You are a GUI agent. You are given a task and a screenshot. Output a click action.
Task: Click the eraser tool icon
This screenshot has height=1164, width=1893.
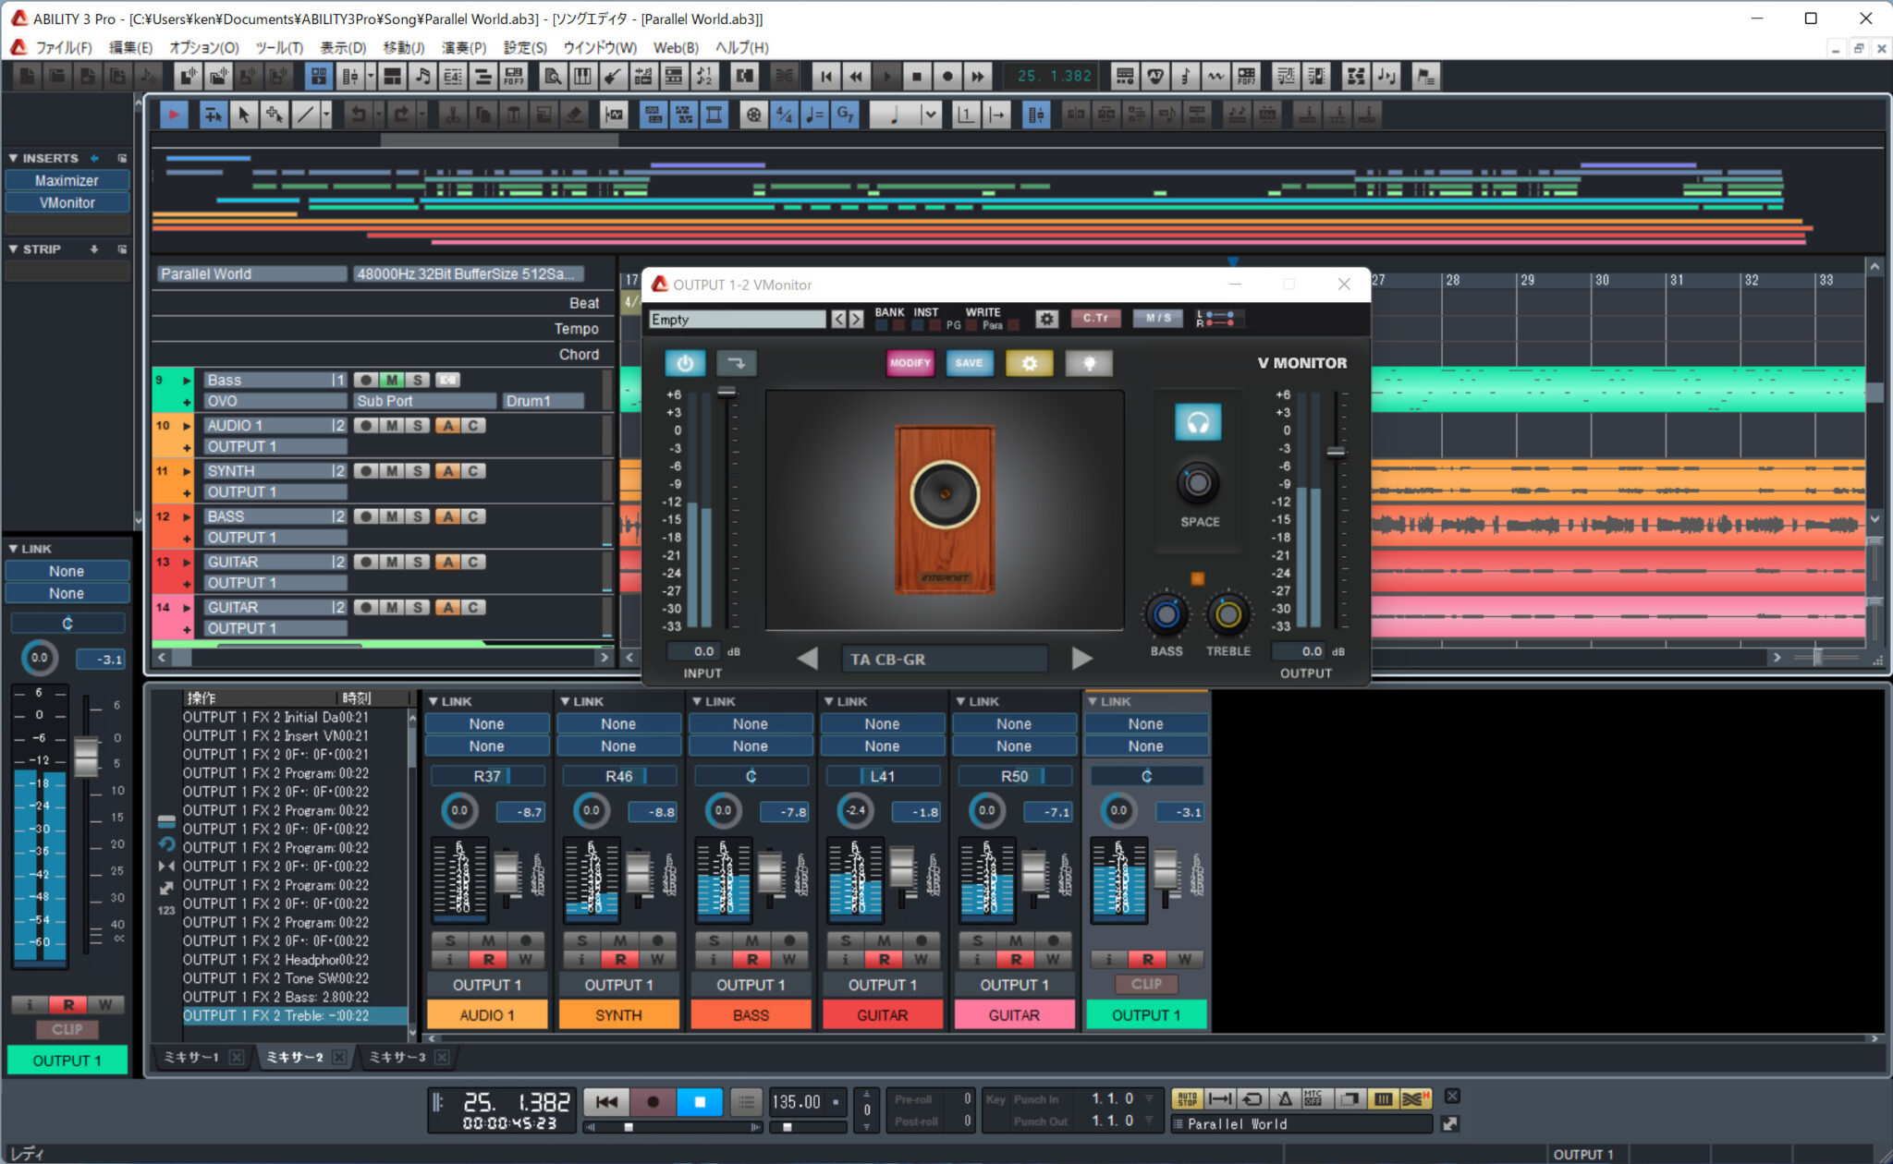(x=575, y=115)
